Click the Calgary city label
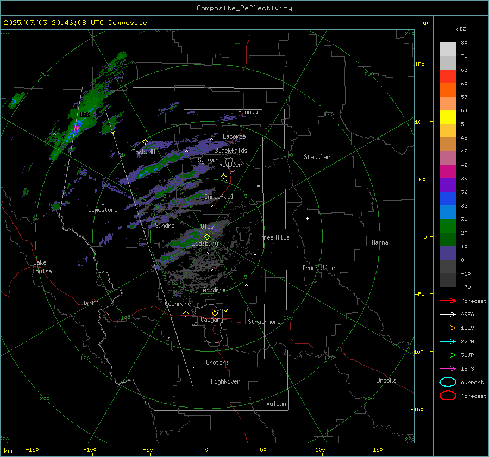Screen dimensions: 489x457 click(x=212, y=320)
